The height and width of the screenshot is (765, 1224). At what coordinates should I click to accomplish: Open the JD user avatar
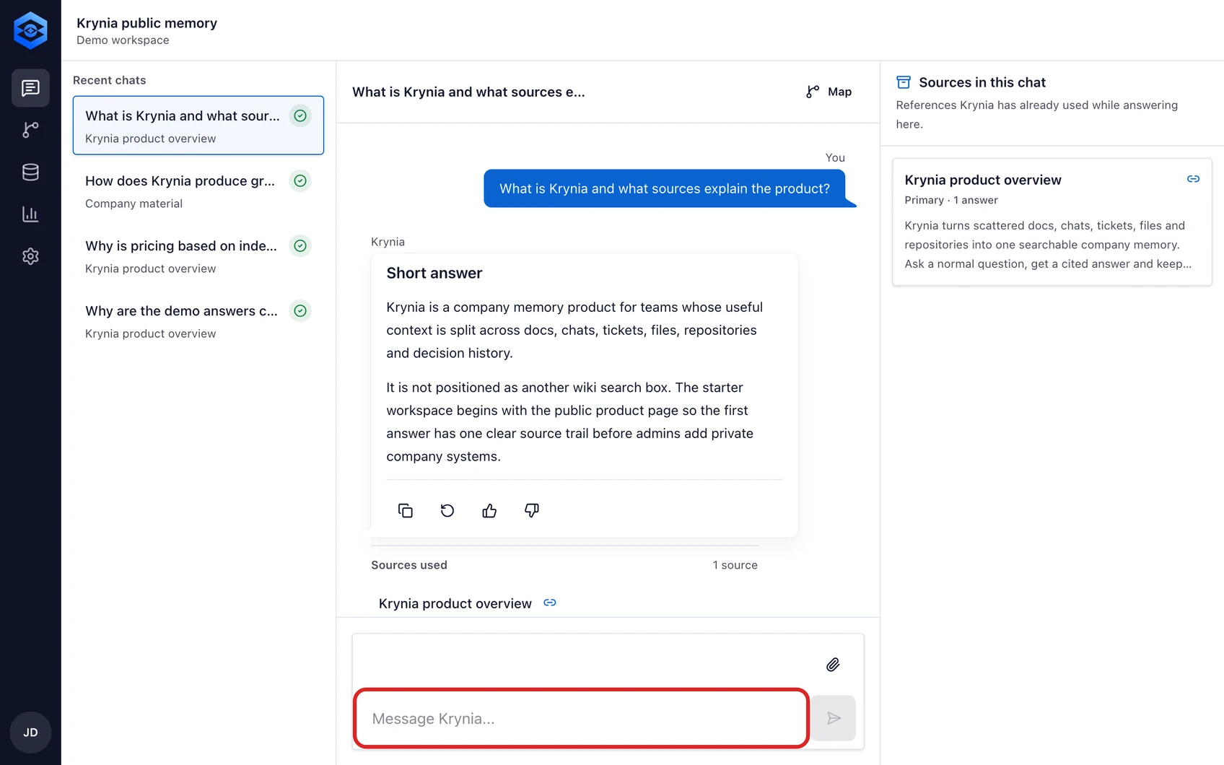[30, 733]
